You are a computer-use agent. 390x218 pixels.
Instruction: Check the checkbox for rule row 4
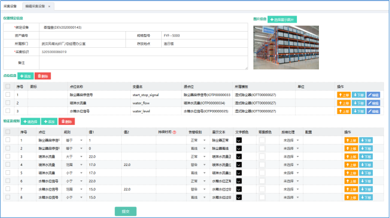tap(8, 164)
